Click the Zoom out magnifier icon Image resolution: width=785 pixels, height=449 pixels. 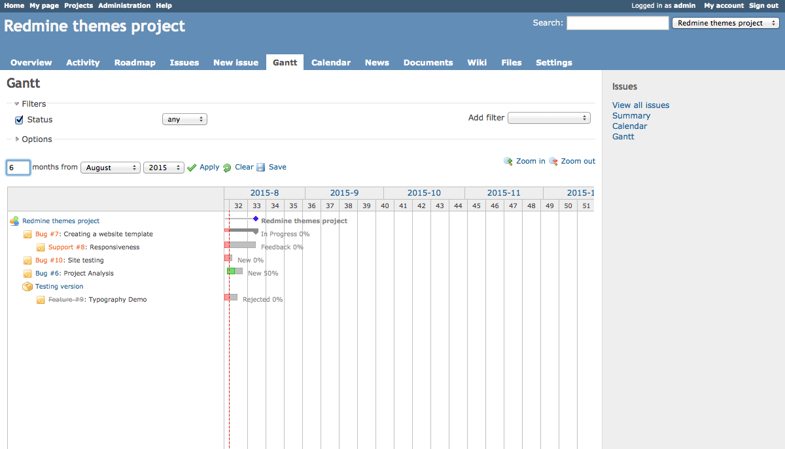pos(553,161)
